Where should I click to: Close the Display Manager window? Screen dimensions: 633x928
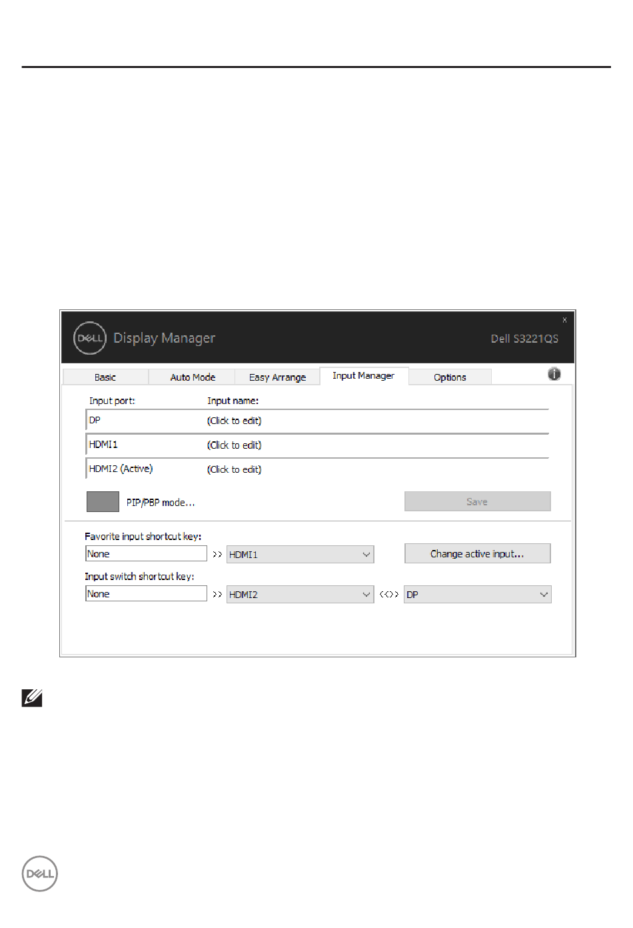(x=564, y=320)
